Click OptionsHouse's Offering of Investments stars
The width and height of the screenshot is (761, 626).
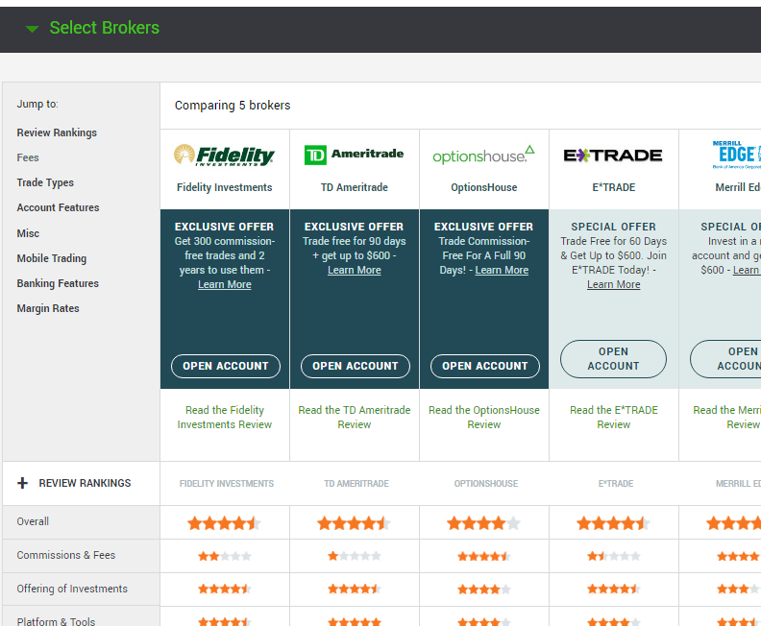point(484,590)
